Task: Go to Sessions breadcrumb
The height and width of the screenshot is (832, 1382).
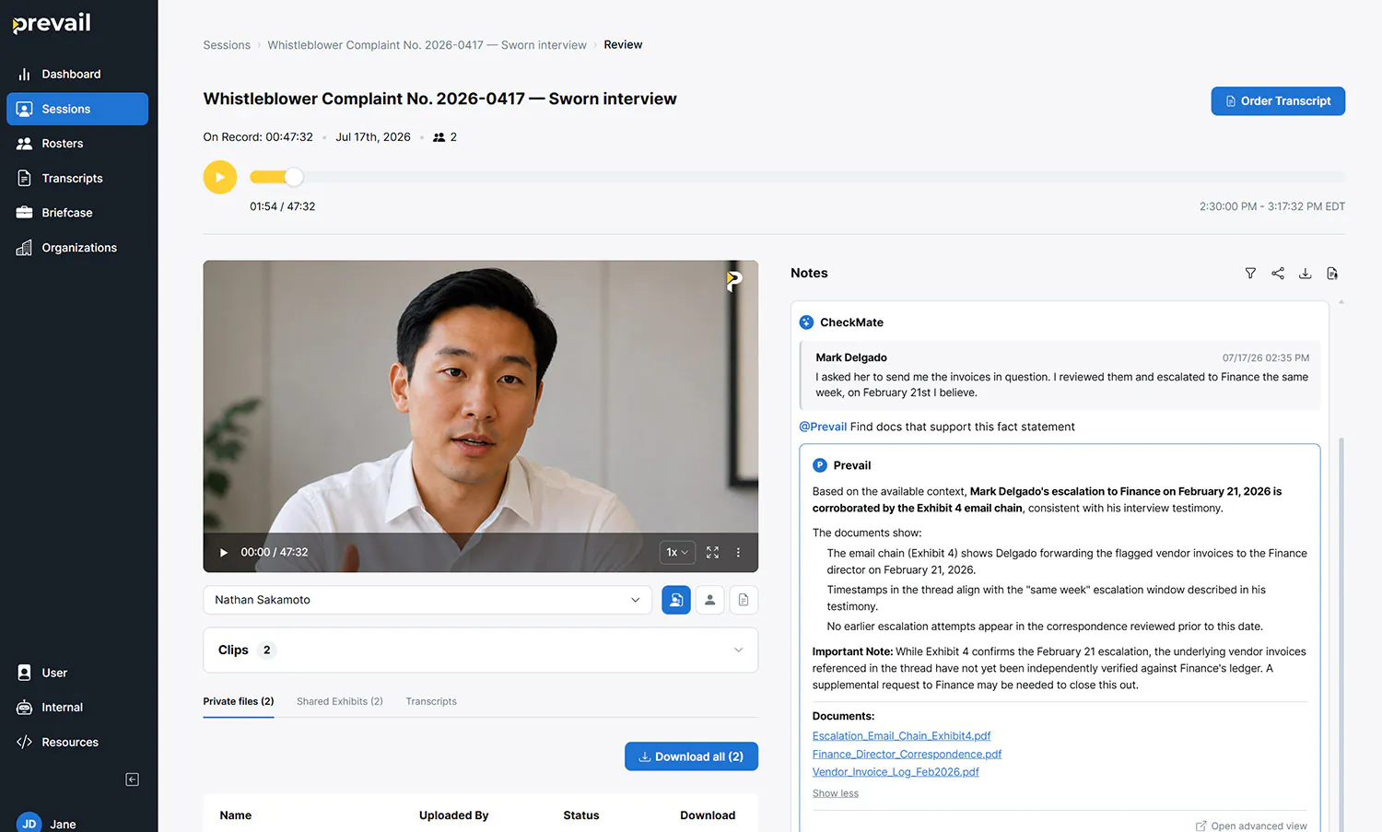Action: click(227, 45)
